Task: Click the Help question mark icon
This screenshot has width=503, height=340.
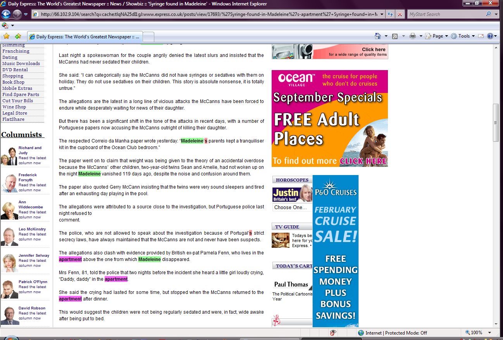Action: pos(490,36)
